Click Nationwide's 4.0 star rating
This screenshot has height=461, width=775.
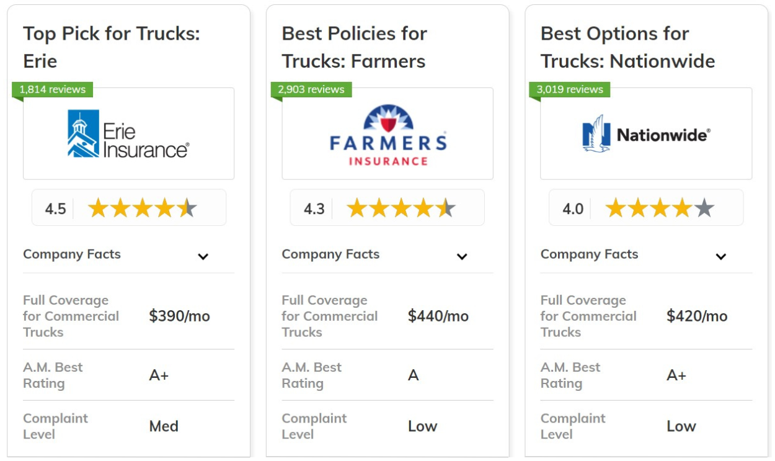[659, 208]
